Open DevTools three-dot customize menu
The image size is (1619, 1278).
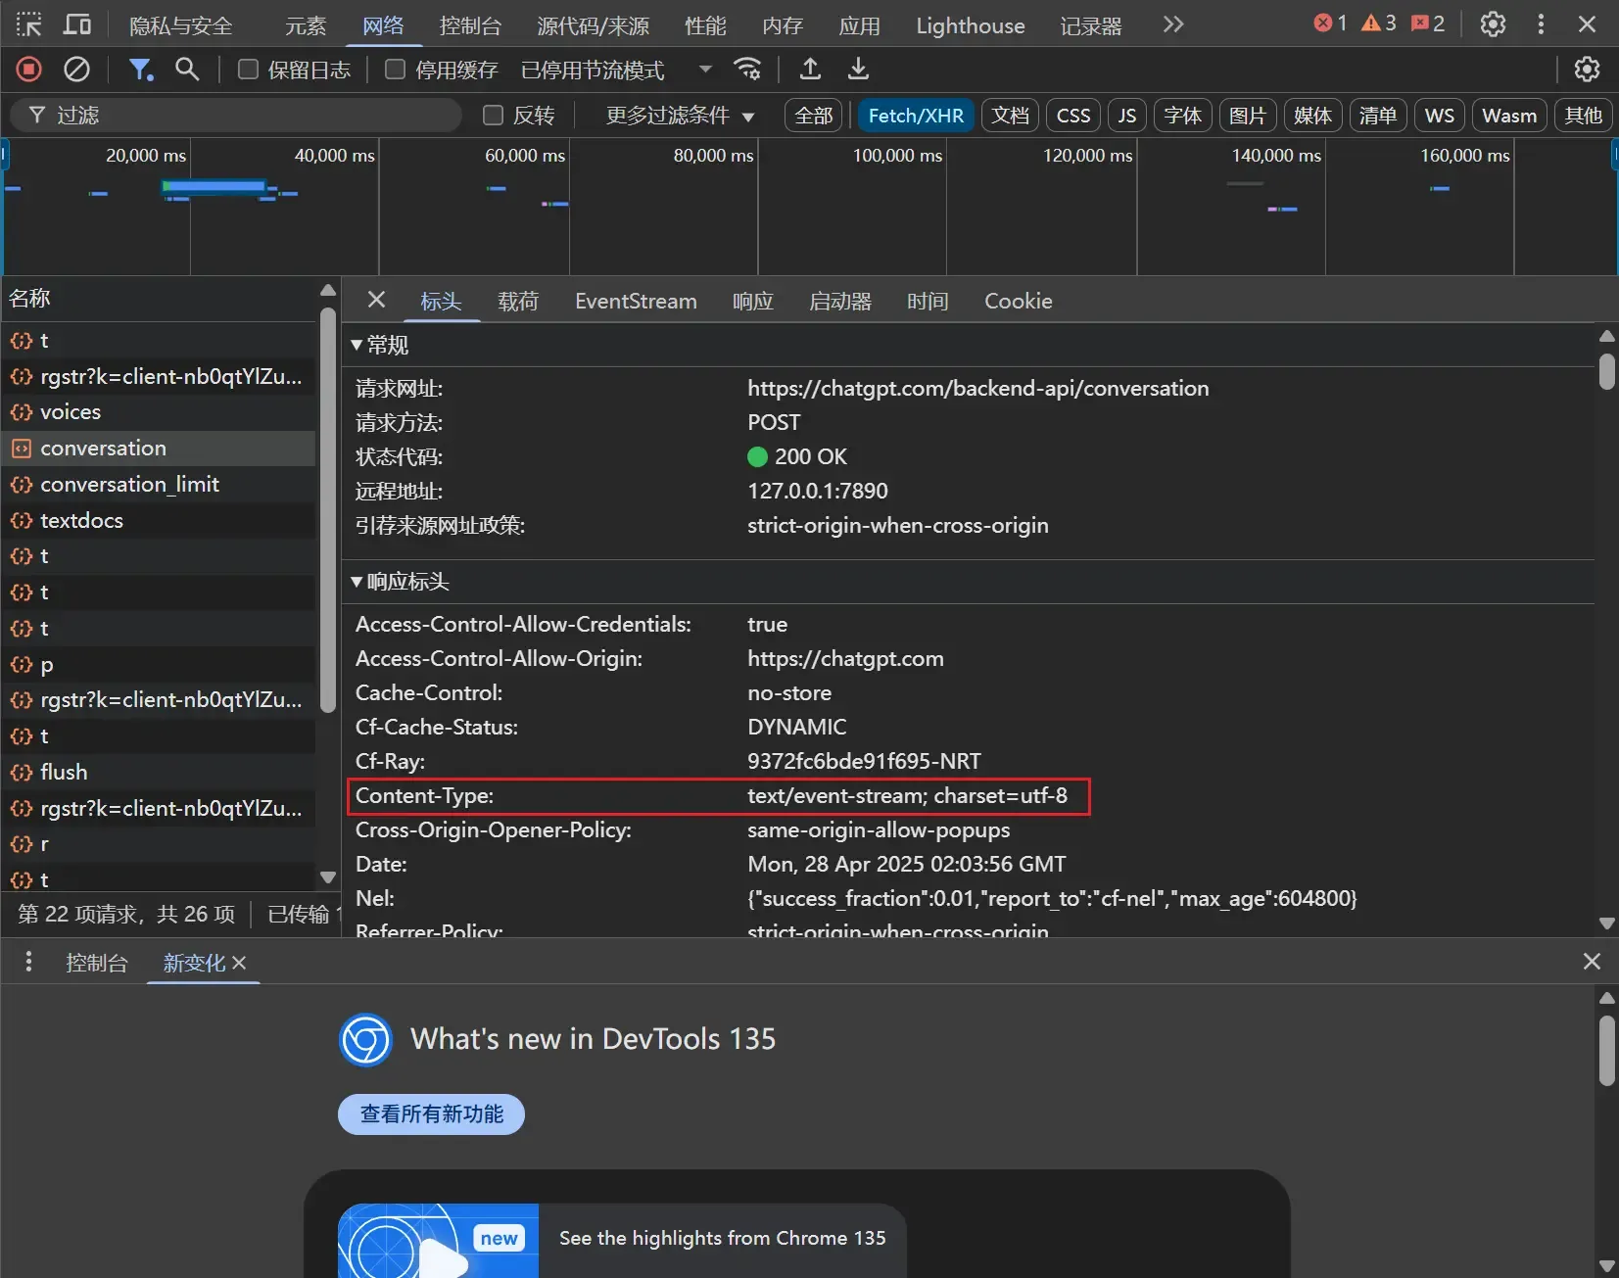coord(1541,24)
